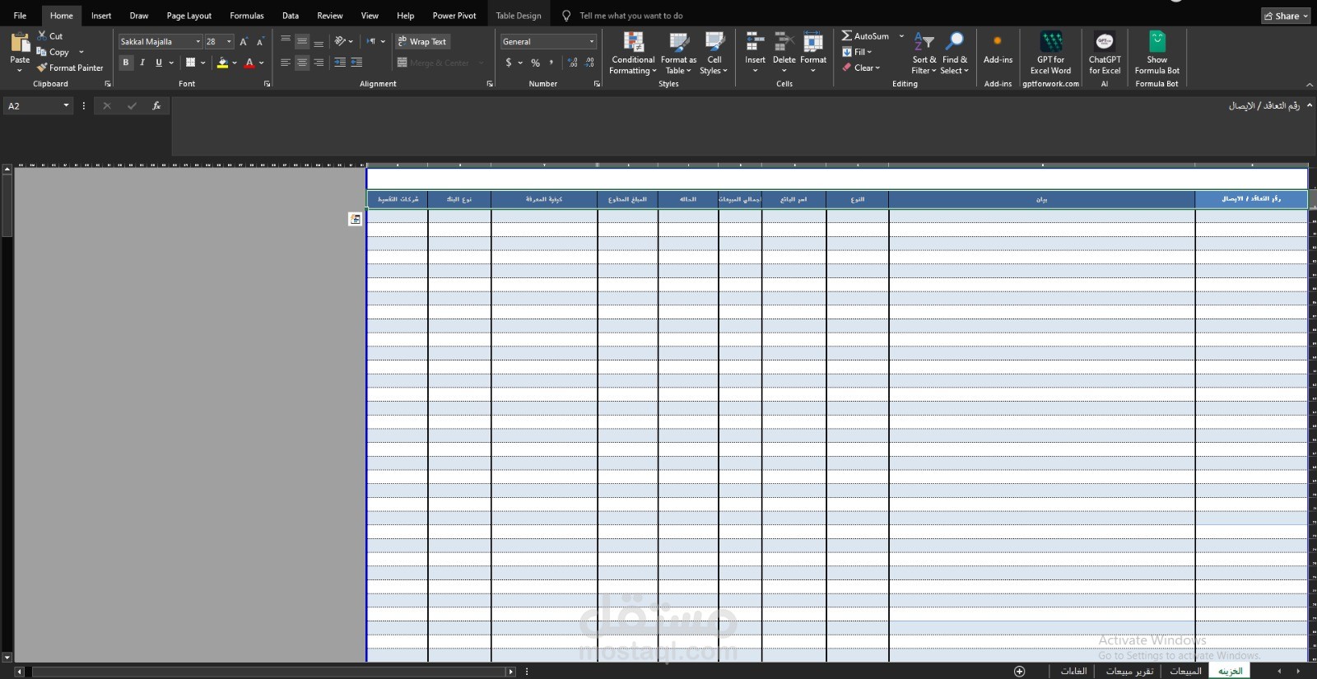
Task: Add a new sheet with plus icon
Action: coord(1019,671)
